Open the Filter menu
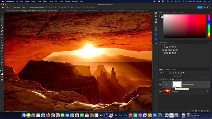 [x=51, y=1]
